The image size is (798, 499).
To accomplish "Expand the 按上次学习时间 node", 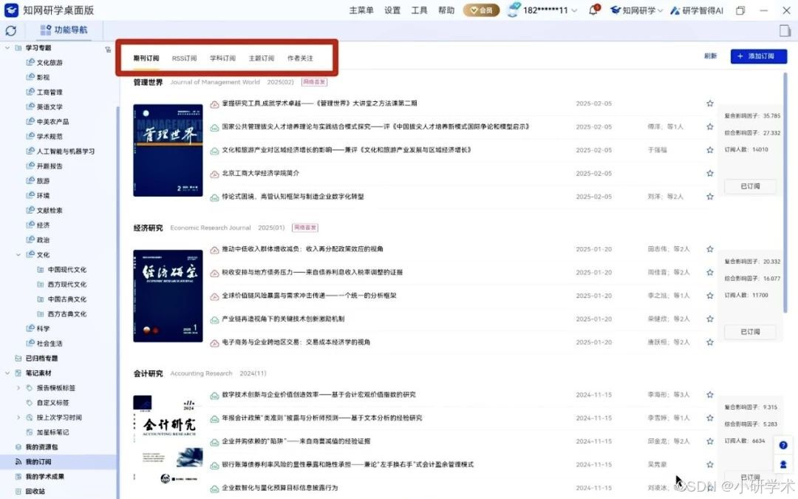I will tap(18, 418).
